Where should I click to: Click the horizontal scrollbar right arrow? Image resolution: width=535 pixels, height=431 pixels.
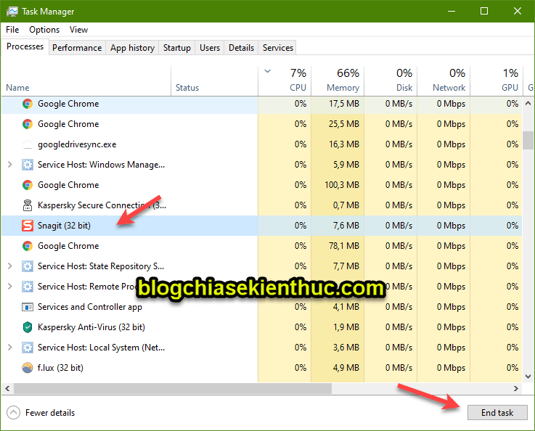[516, 388]
